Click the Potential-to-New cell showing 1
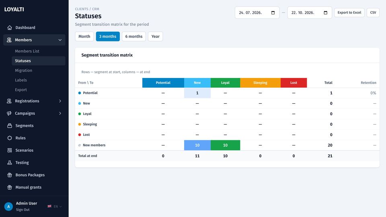The height and width of the screenshot is (217, 386). pos(197,93)
